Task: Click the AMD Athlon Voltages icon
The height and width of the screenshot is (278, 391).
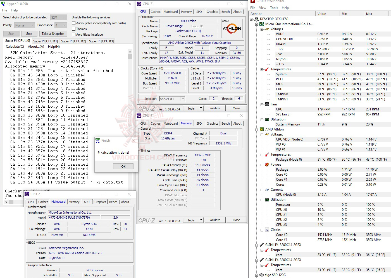Action: 267,134
